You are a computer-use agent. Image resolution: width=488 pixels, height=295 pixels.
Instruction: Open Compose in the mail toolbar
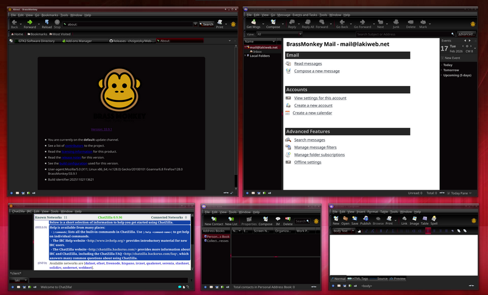pyautogui.click(x=273, y=24)
